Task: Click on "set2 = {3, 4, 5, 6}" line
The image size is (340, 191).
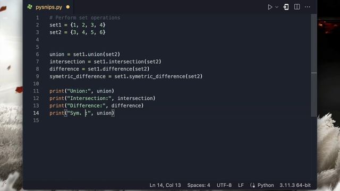Action: point(78,32)
